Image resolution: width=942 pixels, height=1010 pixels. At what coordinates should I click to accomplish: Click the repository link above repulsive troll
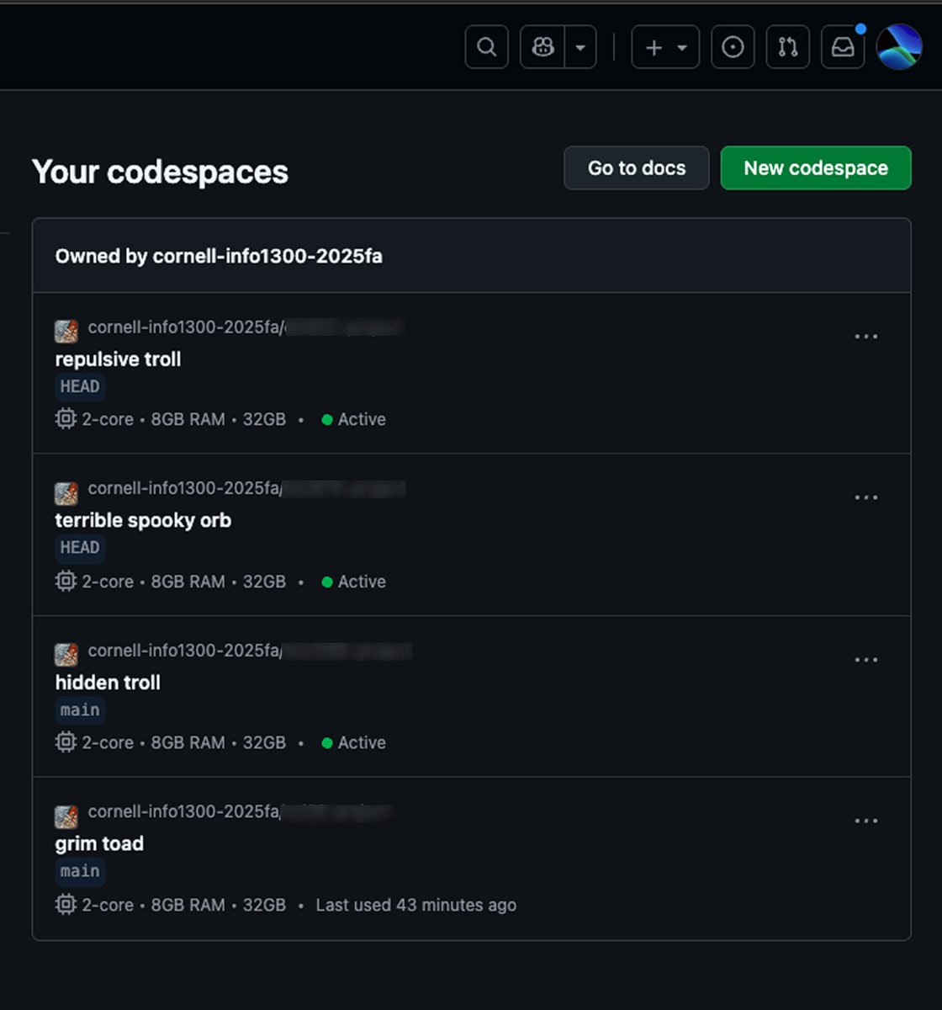coord(246,327)
